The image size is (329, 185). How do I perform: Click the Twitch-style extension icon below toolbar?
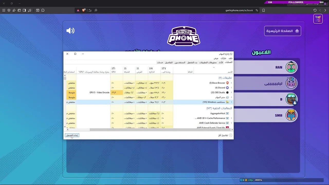(318, 19)
